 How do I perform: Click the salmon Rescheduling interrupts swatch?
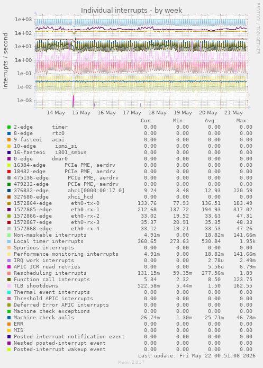[x=9, y=273]
